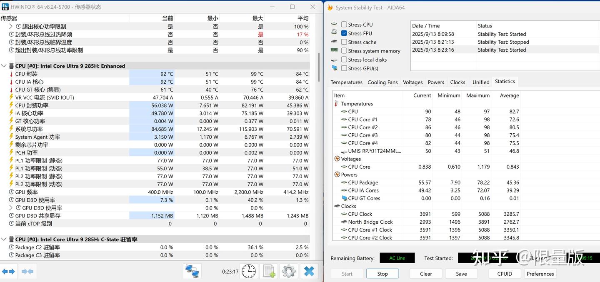
Task: Click the Clocks group icon in AIDA64
Action: tap(337, 206)
